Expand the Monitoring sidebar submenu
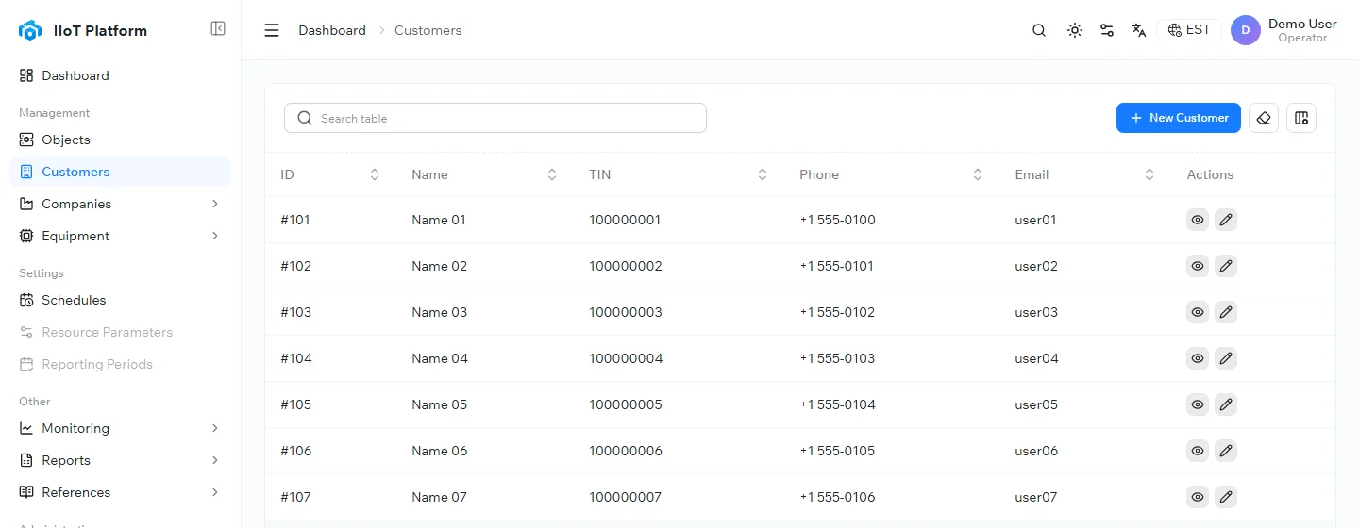 (x=120, y=428)
